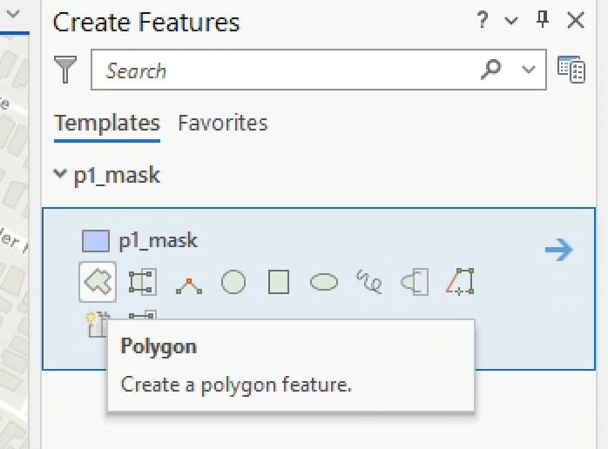Switch to the Templates tab
This screenshot has height=449, width=608.
click(106, 124)
